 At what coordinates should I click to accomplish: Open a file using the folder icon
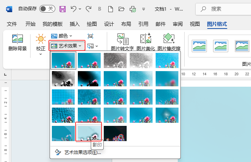[121, 9]
